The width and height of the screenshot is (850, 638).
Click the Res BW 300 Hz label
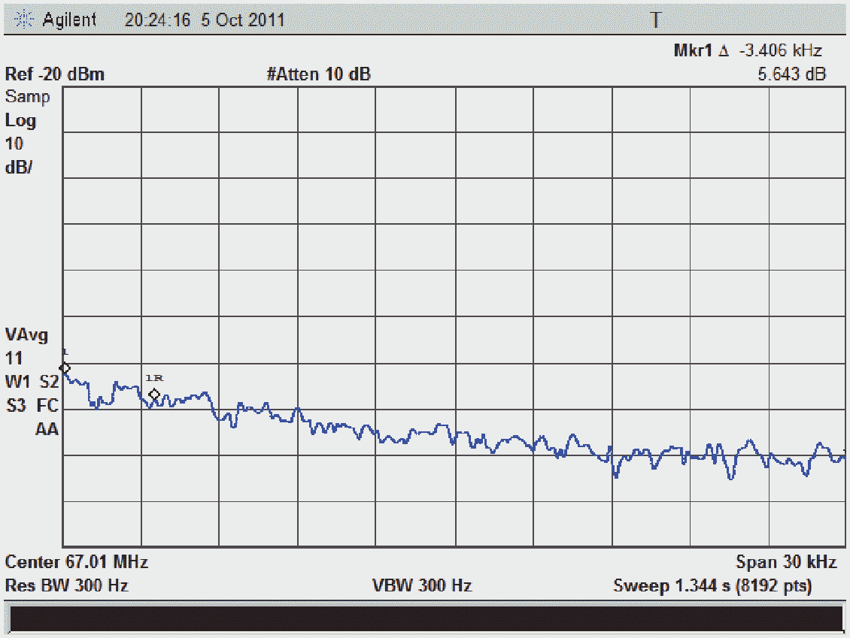pyautogui.click(x=67, y=585)
